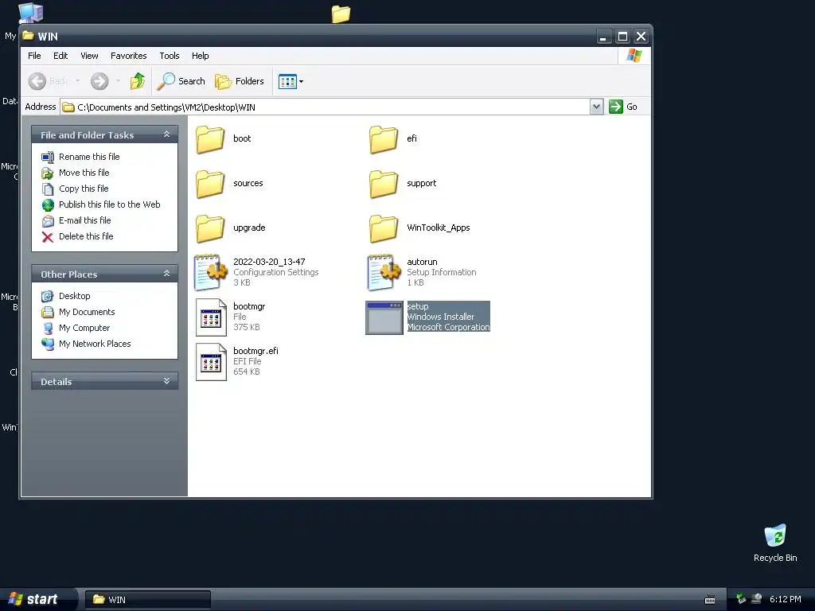Screen dimensions: 815x611
Task: Go to My Computer link
Action: pyautogui.click(x=84, y=329)
